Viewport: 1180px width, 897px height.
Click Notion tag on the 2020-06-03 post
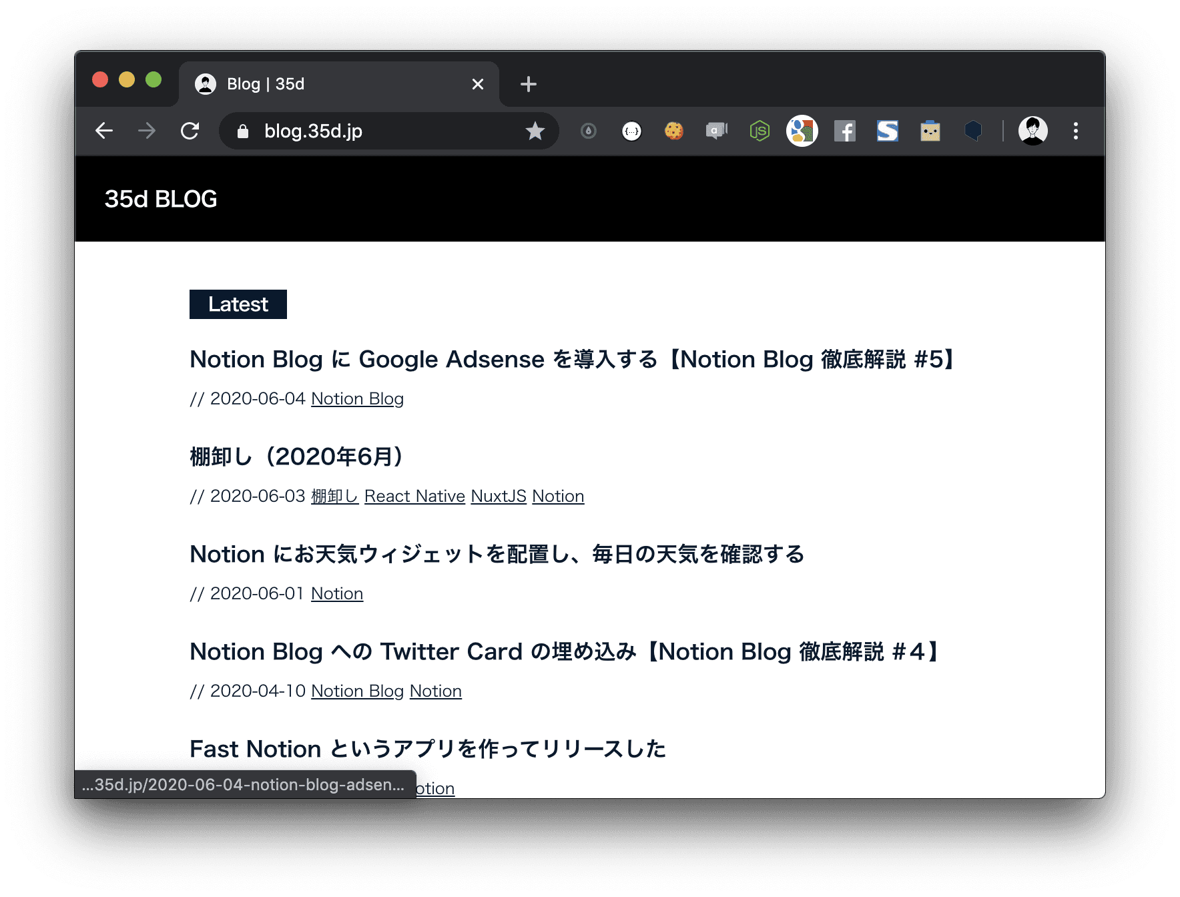[558, 496]
